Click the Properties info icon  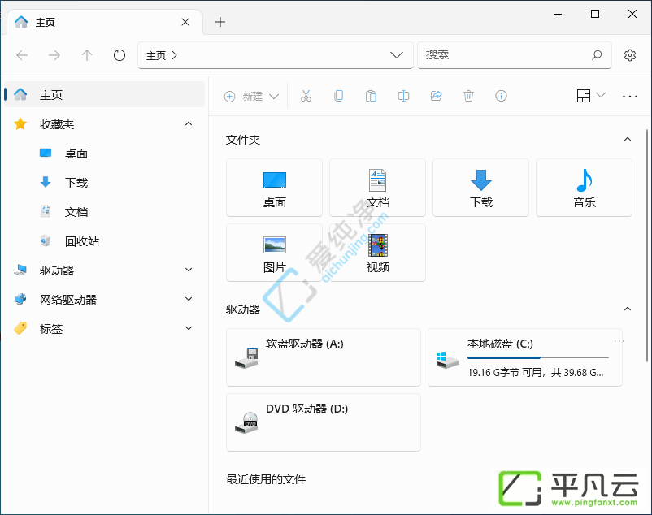tap(501, 96)
